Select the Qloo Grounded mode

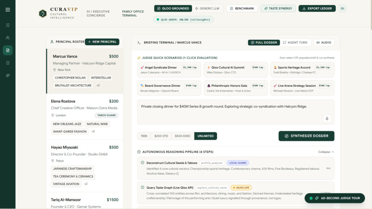pyautogui.click(x=173, y=9)
